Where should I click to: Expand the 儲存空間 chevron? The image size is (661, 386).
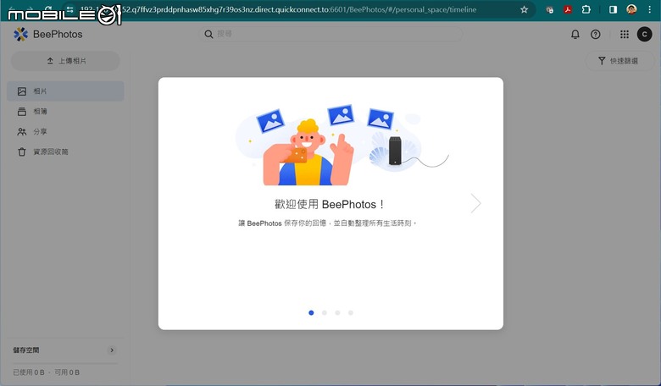pyautogui.click(x=112, y=350)
